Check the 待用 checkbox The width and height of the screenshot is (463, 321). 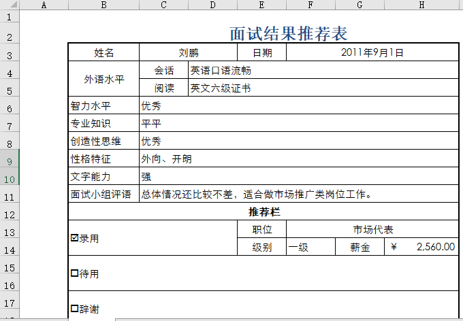(x=74, y=274)
